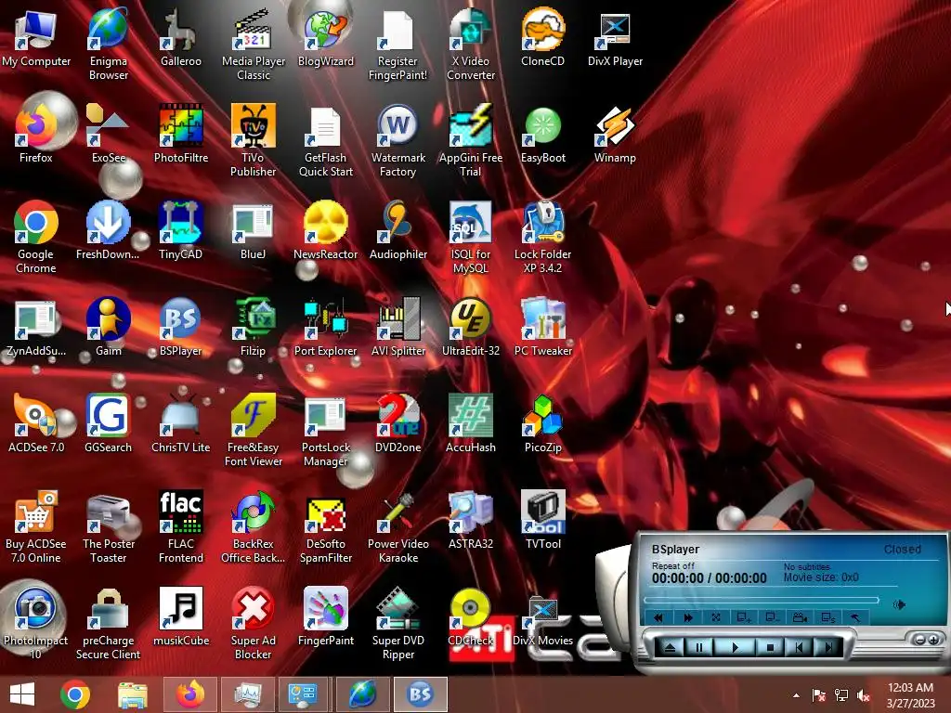Click the muted volume tray icon
The height and width of the screenshot is (713, 951).
point(864,695)
